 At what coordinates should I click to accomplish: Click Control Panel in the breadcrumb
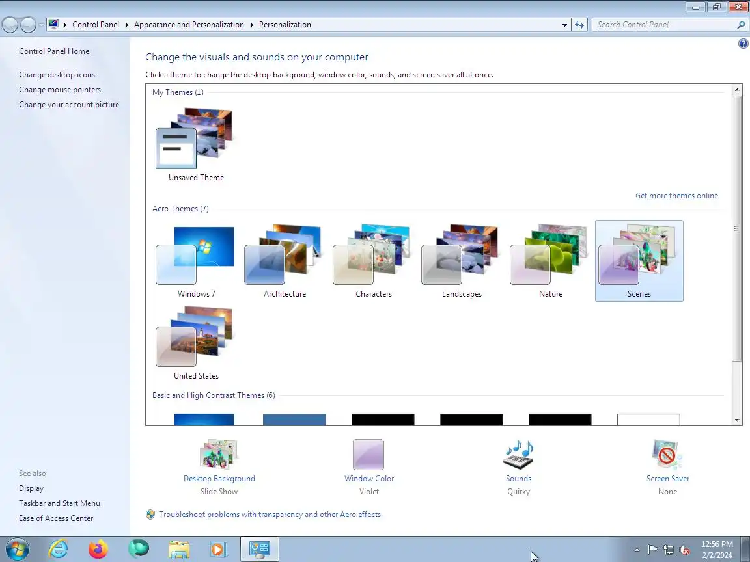coord(96,25)
